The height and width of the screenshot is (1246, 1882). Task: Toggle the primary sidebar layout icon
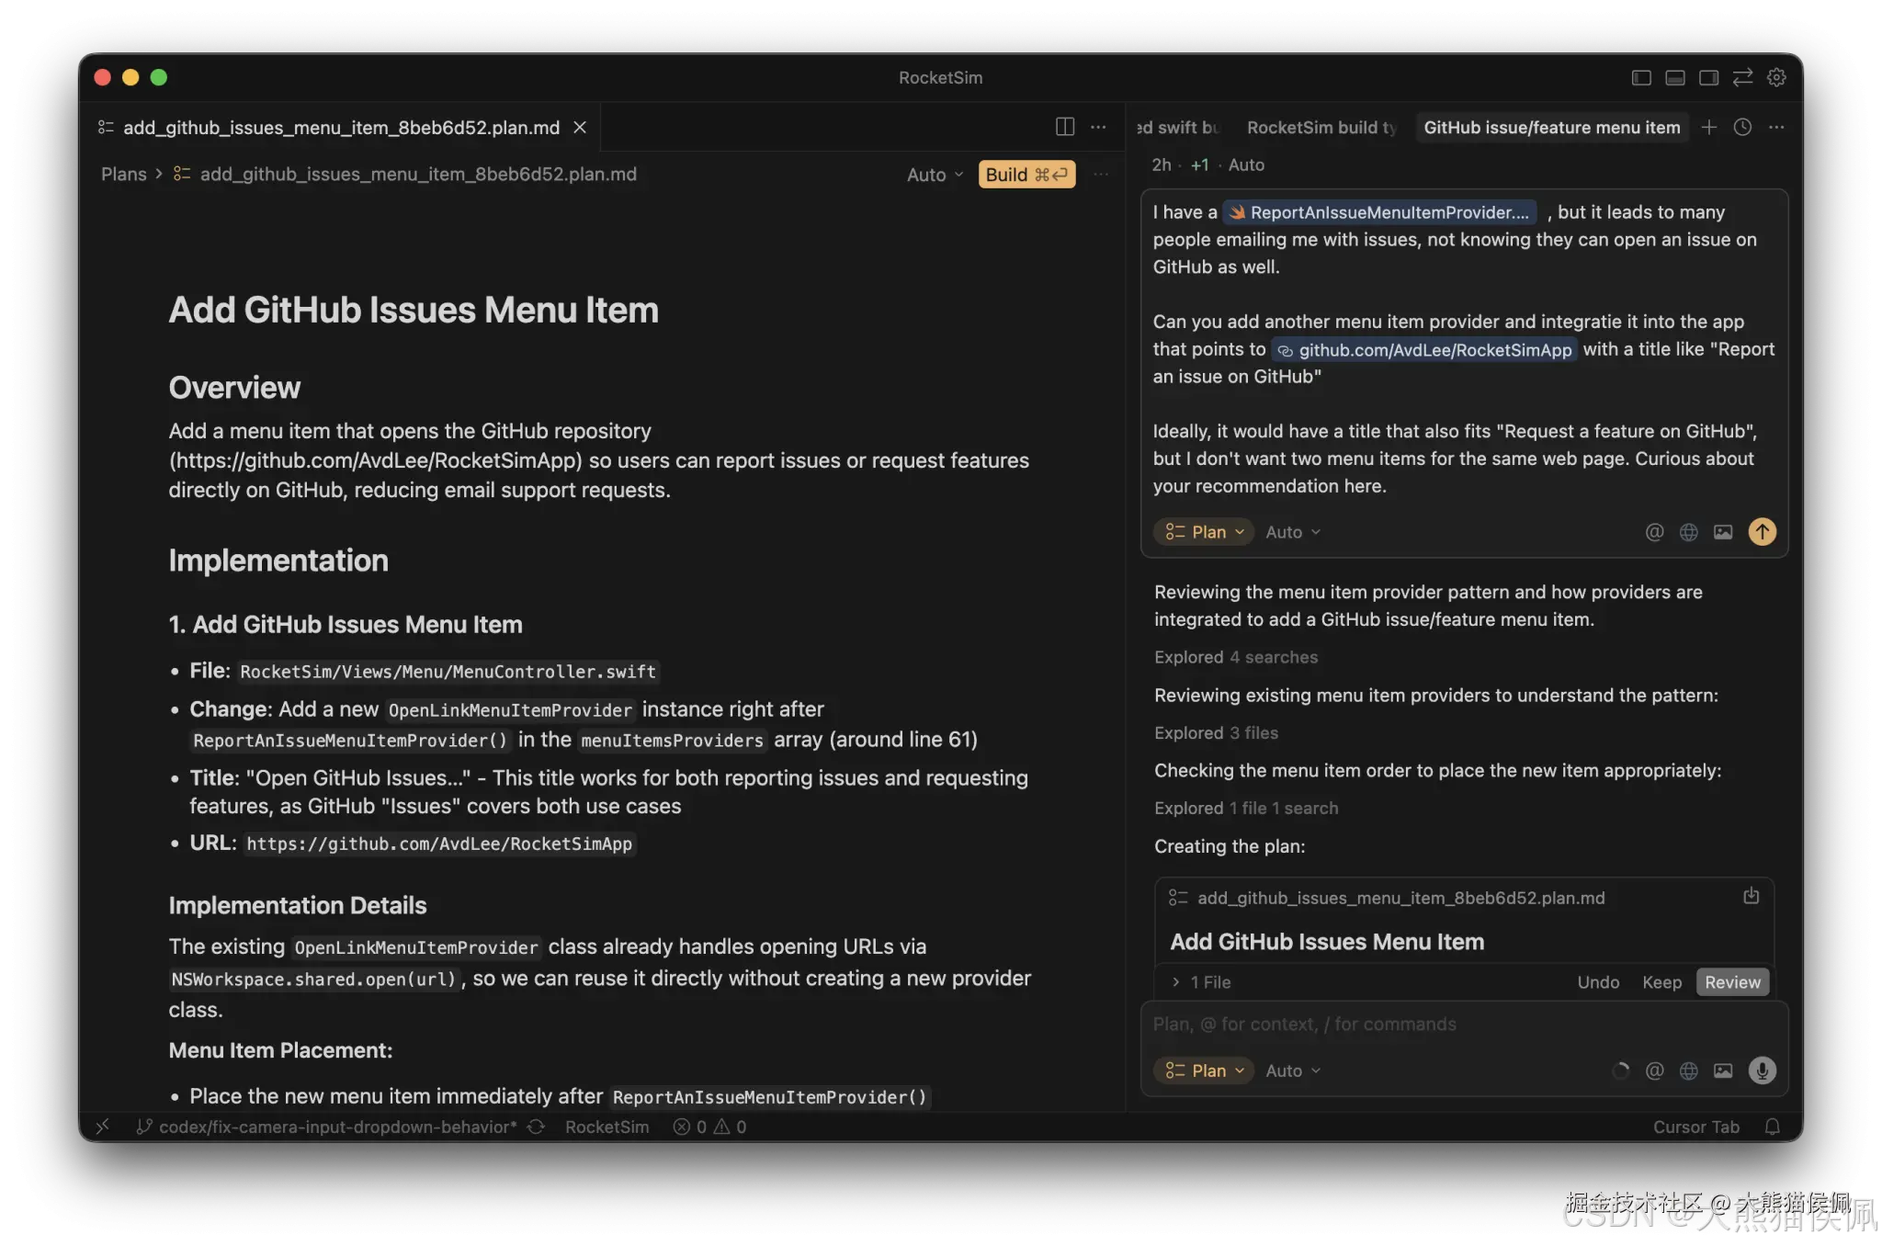coord(1641,78)
